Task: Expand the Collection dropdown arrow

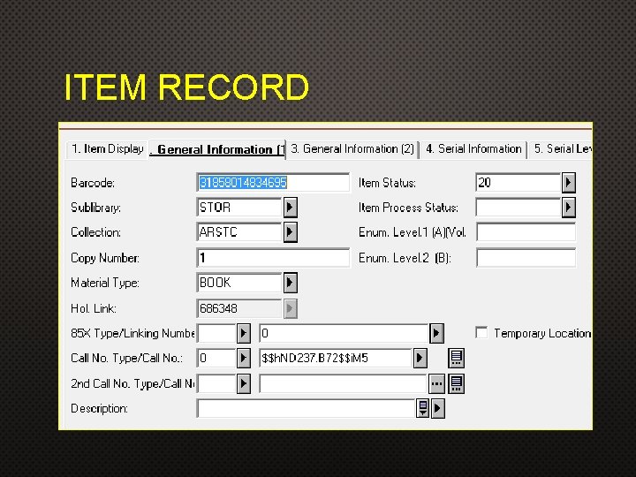Action: [290, 232]
